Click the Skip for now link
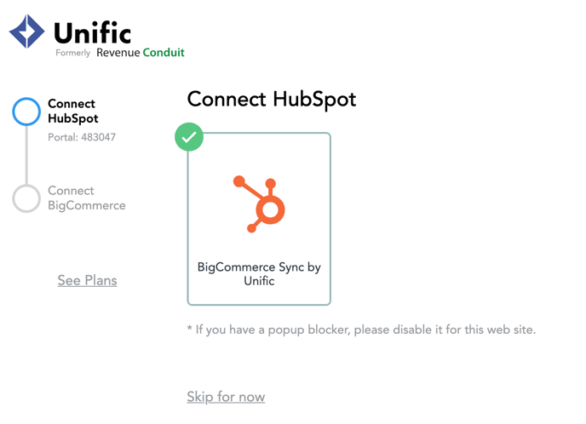586x424 pixels. coord(226,397)
